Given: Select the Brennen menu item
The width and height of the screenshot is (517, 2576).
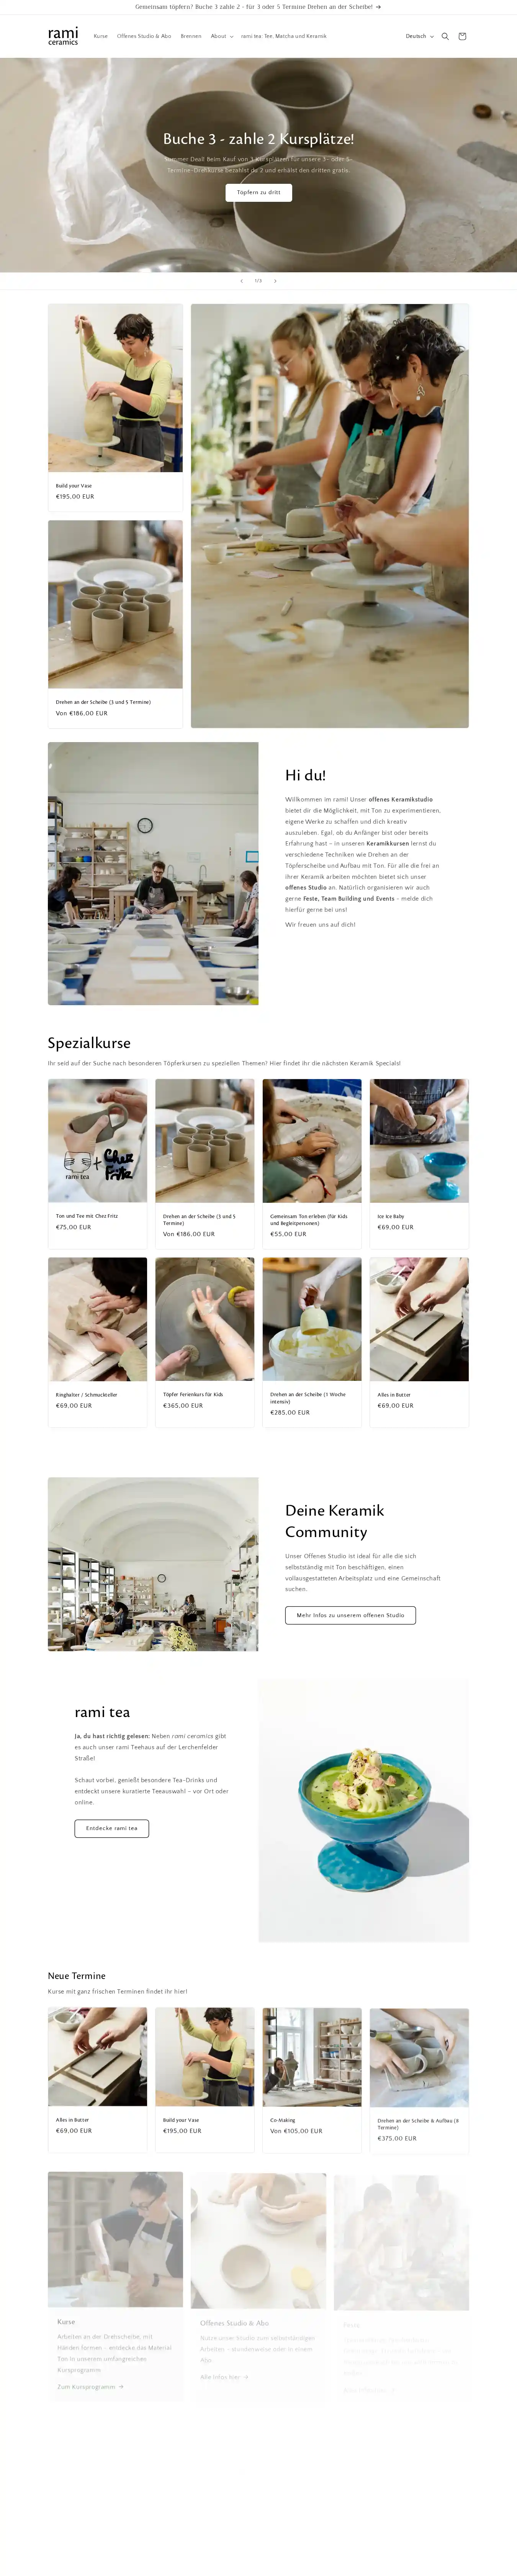Looking at the screenshot, I should click(x=191, y=36).
